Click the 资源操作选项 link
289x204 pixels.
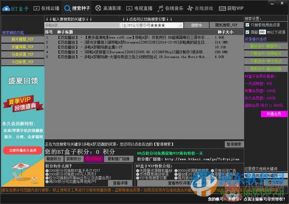(x=255, y=39)
